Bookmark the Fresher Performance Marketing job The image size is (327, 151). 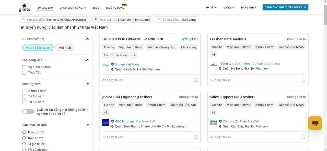196,80
